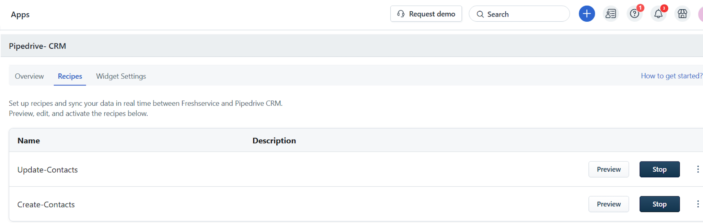Open the notifications bell icon
The height and width of the screenshot is (223, 703).
click(x=658, y=14)
